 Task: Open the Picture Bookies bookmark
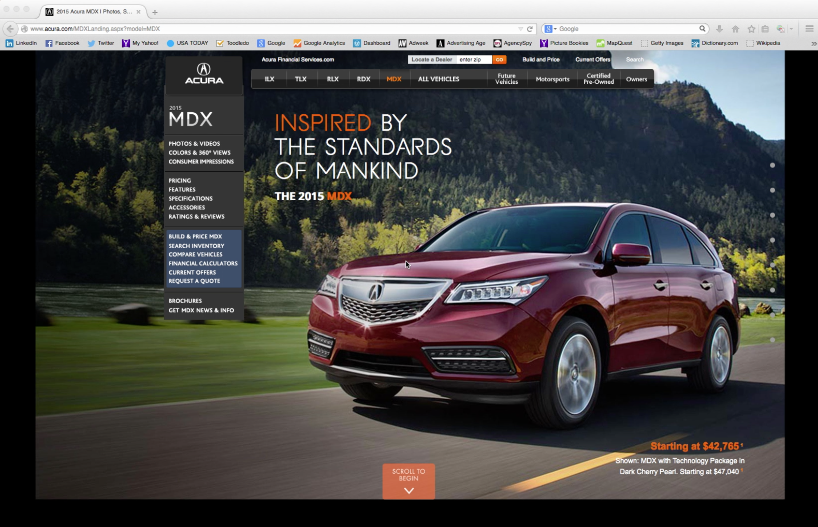point(564,43)
